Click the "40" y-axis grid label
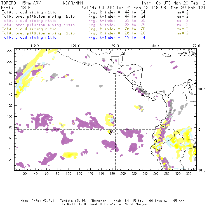Image resolution: width=207 pixels, height=207 pixels. (11, 149)
